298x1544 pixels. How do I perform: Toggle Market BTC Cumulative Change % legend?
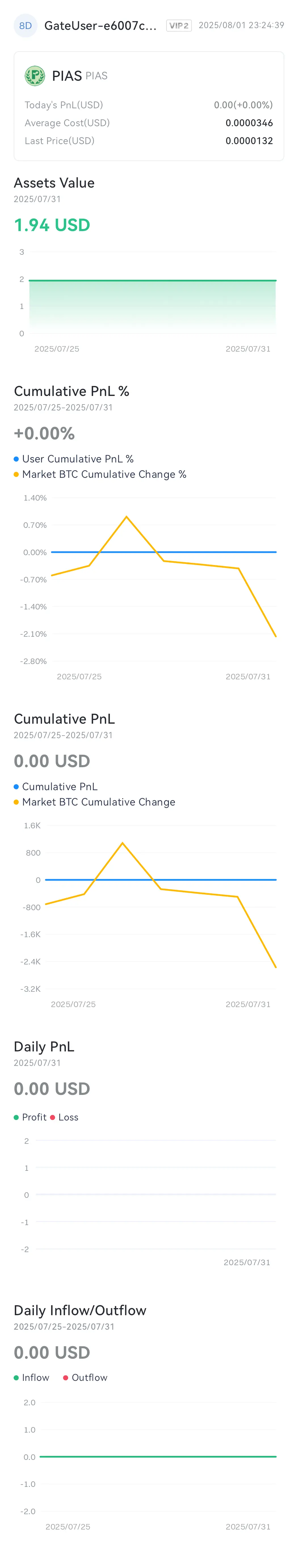tap(100, 474)
